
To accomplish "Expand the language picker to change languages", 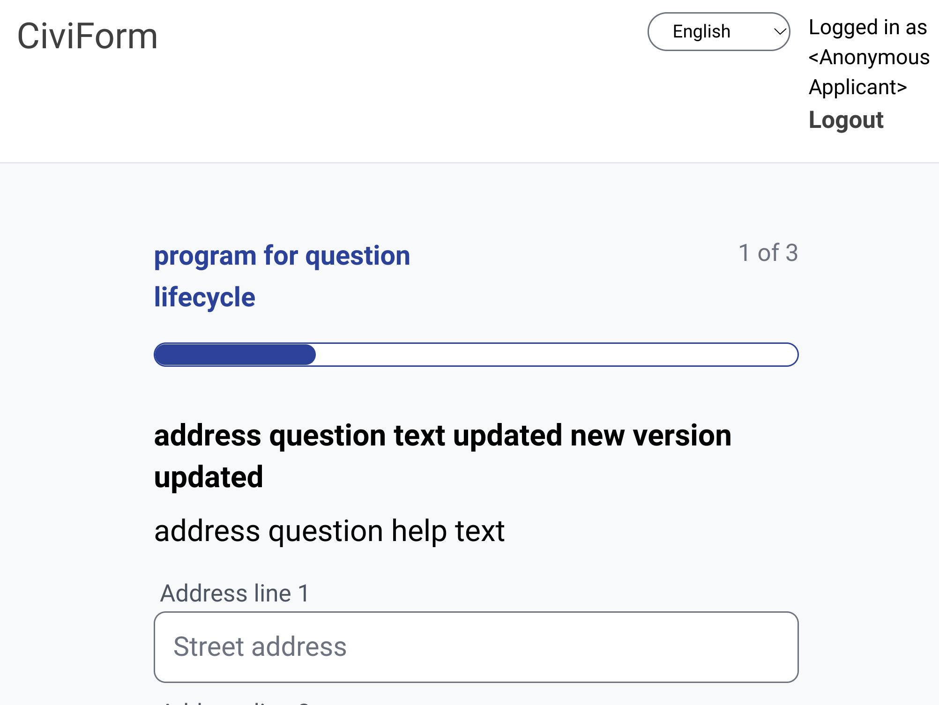I will [x=718, y=31].
